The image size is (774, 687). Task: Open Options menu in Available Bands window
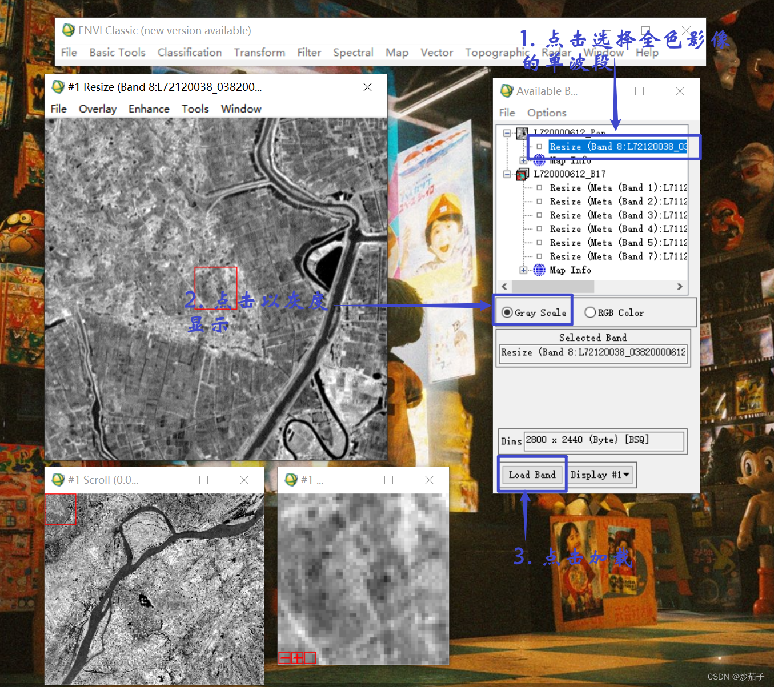click(547, 113)
